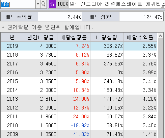
Task: Select the 2010 row year cell
Action: (x=12, y=125)
